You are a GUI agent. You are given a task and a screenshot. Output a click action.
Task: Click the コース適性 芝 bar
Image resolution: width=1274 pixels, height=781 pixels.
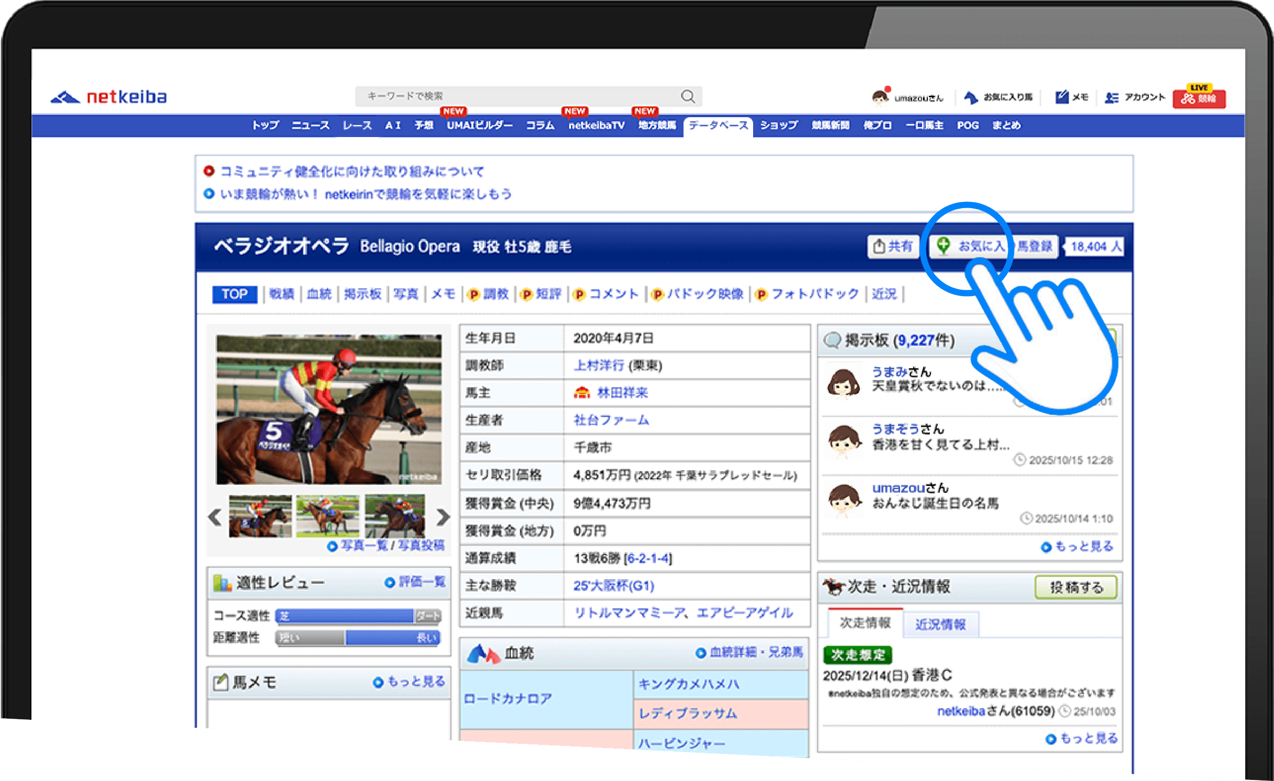coord(345,616)
